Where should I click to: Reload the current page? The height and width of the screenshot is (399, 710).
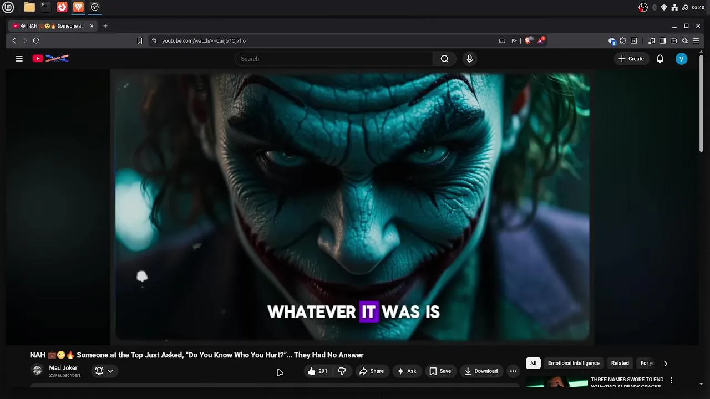pyautogui.click(x=36, y=40)
